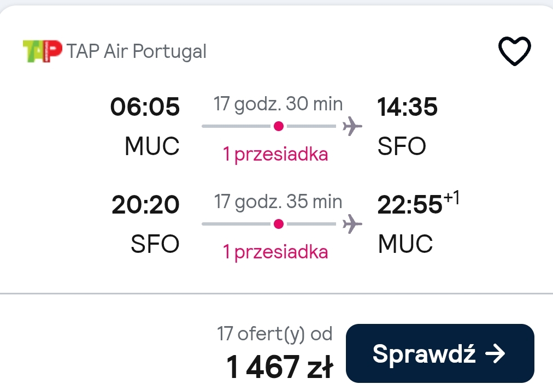Select the 06:05 departure time
The width and height of the screenshot is (553, 390).
click(145, 107)
